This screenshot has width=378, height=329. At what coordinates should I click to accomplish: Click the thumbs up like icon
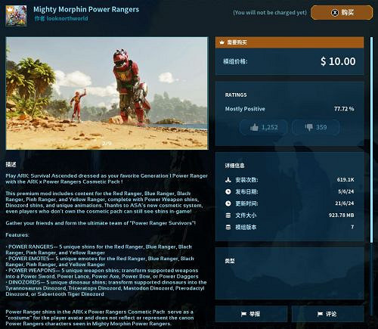[x=254, y=127]
